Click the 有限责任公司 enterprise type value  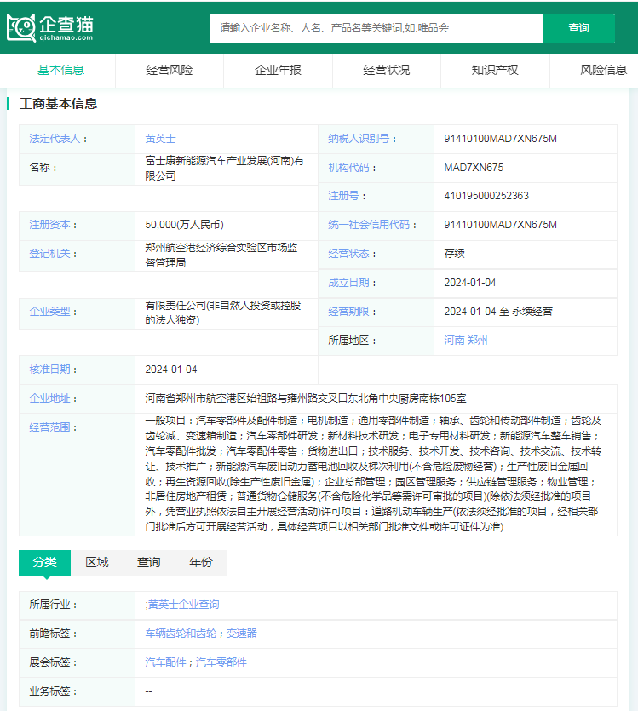tap(223, 312)
